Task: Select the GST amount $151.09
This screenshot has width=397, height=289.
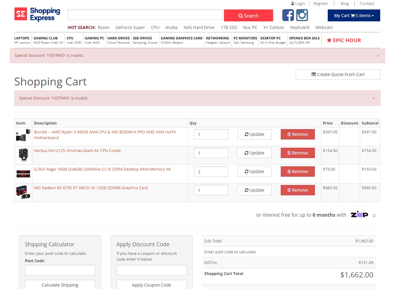Action: pyautogui.click(x=366, y=262)
